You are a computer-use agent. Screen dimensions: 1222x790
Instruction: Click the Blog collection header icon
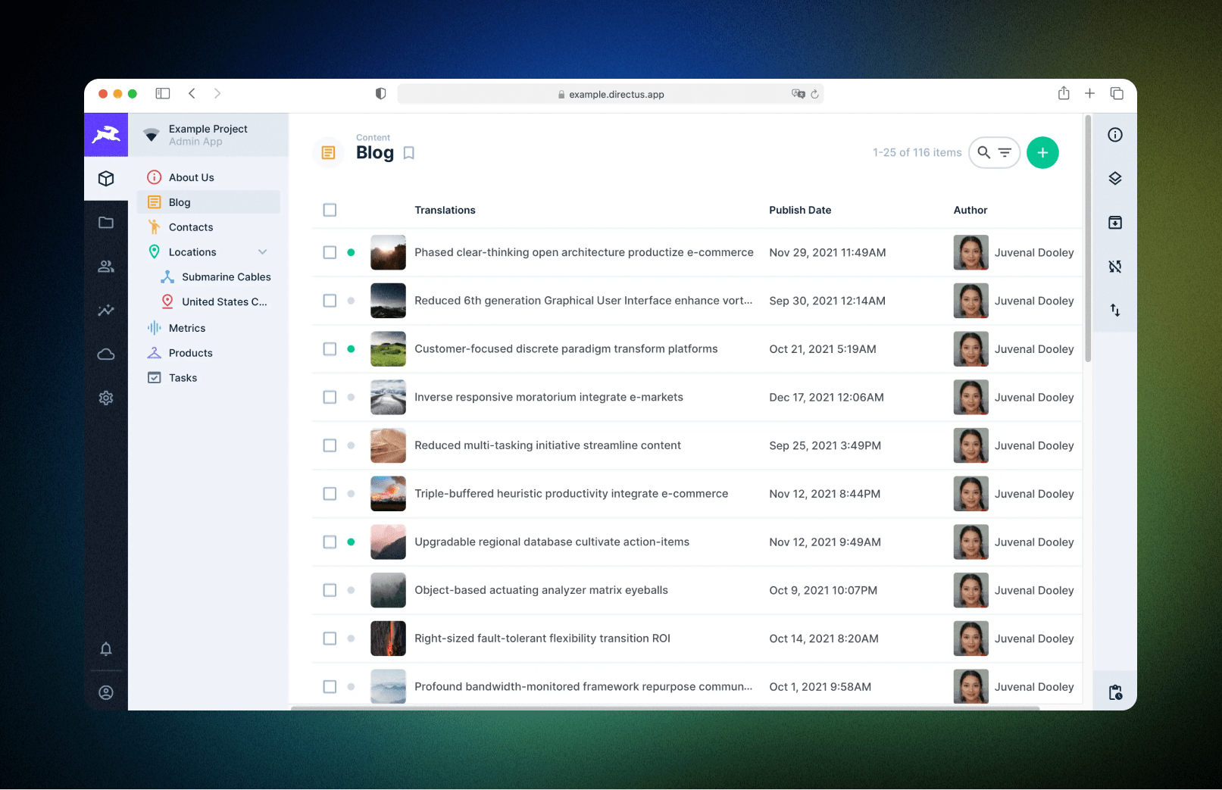tap(328, 153)
